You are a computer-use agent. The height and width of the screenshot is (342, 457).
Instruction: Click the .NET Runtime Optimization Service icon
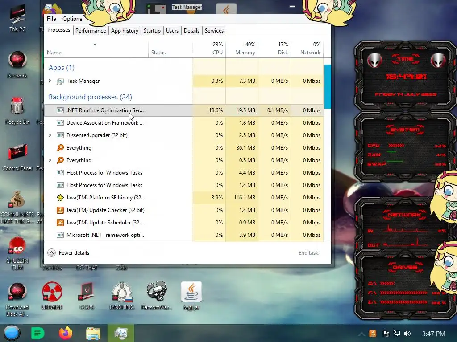coord(60,110)
